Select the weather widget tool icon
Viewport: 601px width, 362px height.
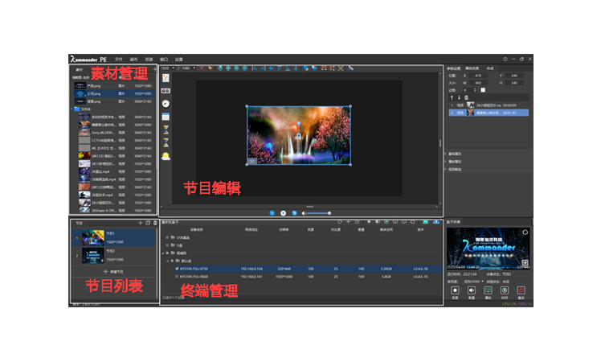[166, 154]
